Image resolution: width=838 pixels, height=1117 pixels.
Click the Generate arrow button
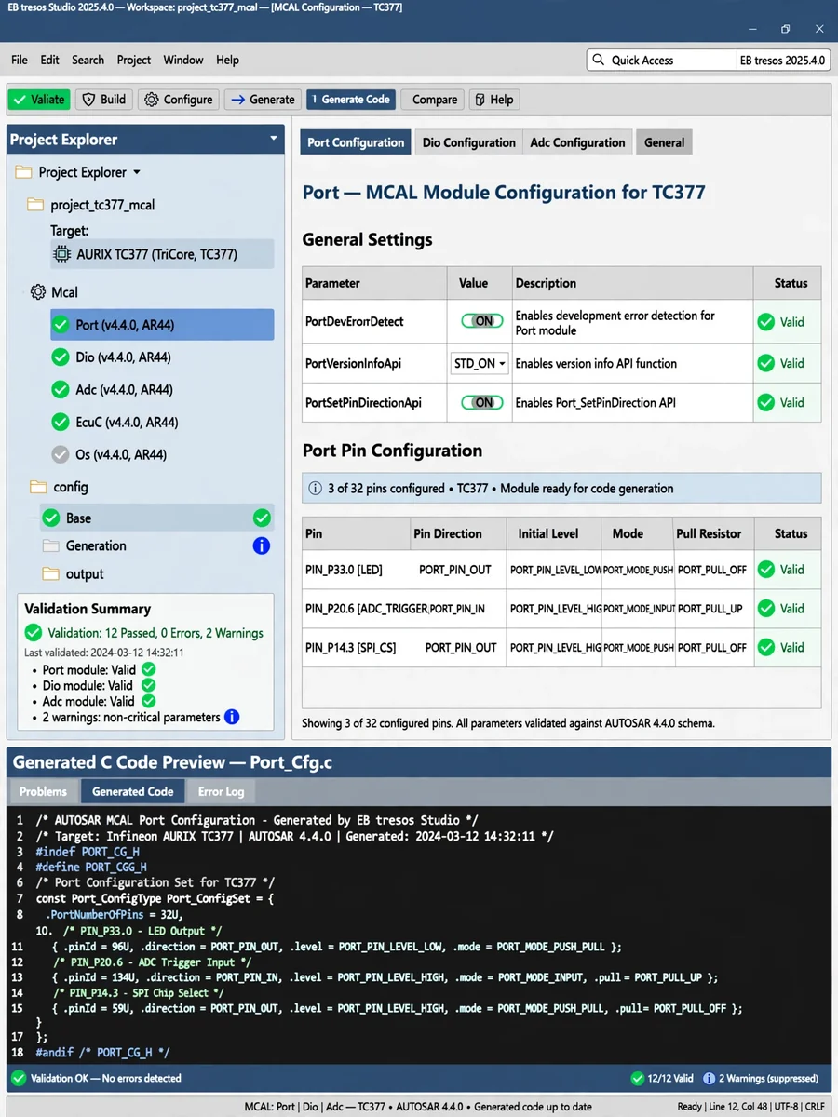coord(263,100)
